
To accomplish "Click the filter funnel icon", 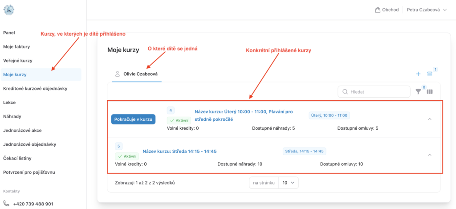I will 418,92.
